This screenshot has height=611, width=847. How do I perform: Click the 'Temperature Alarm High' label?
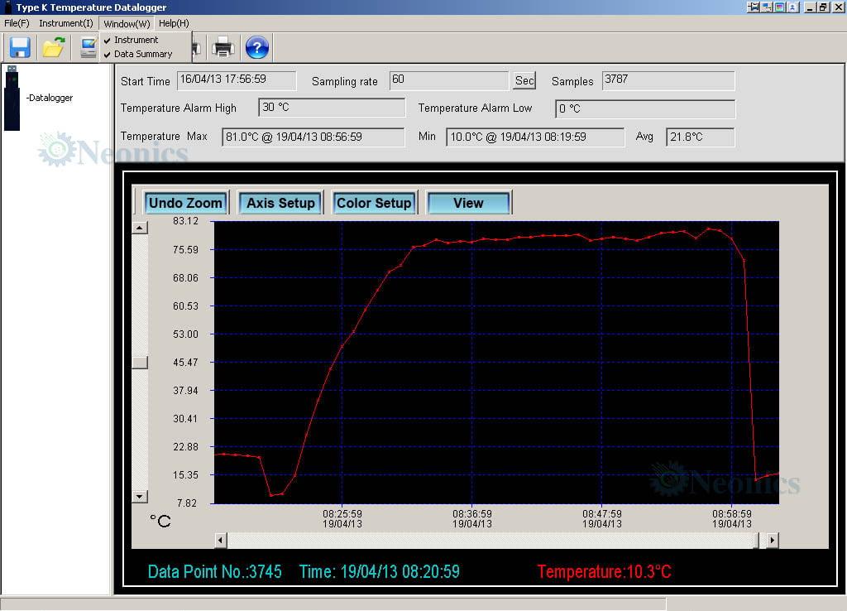(x=179, y=108)
